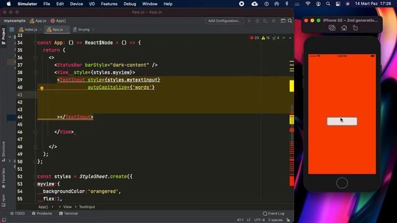
Task: Open the Debug menu
Action: [x=130, y=4]
